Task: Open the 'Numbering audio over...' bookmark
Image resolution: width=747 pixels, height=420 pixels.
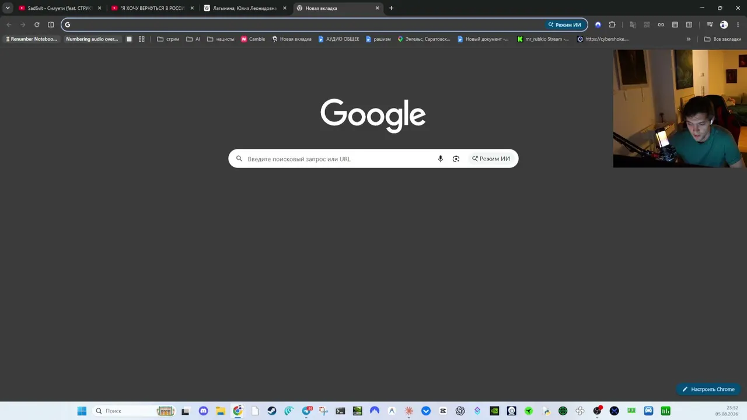Action: pos(92,39)
